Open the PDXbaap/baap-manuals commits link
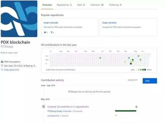Viewport: 165px width, 123px height. tap(59, 111)
